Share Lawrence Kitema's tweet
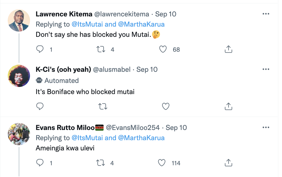This screenshot has height=177, width=282. click(x=228, y=49)
